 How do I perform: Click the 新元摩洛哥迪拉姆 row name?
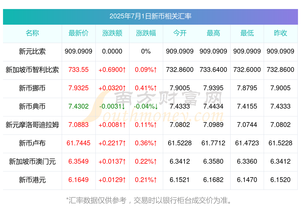pos(32,125)
